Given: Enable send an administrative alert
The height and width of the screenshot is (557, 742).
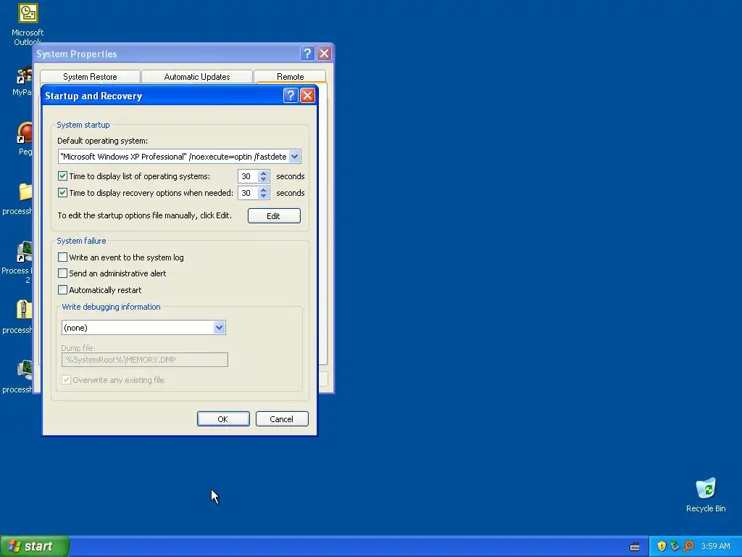Looking at the screenshot, I should [62, 273].
